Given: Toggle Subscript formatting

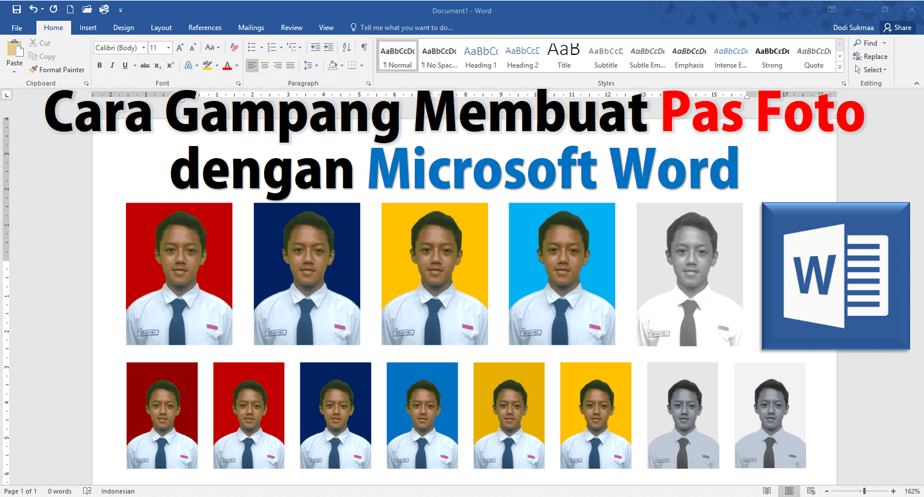Looking at the screenshot, I should point(158,65).
